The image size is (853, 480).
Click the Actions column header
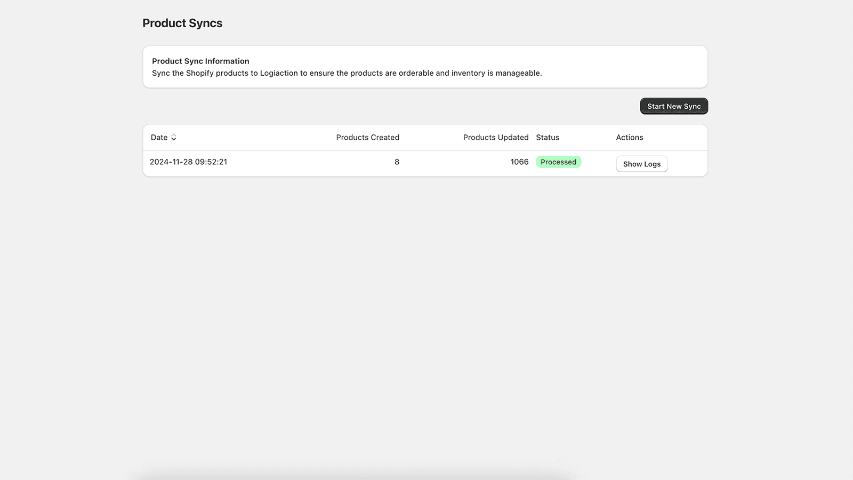pos(629,138)
